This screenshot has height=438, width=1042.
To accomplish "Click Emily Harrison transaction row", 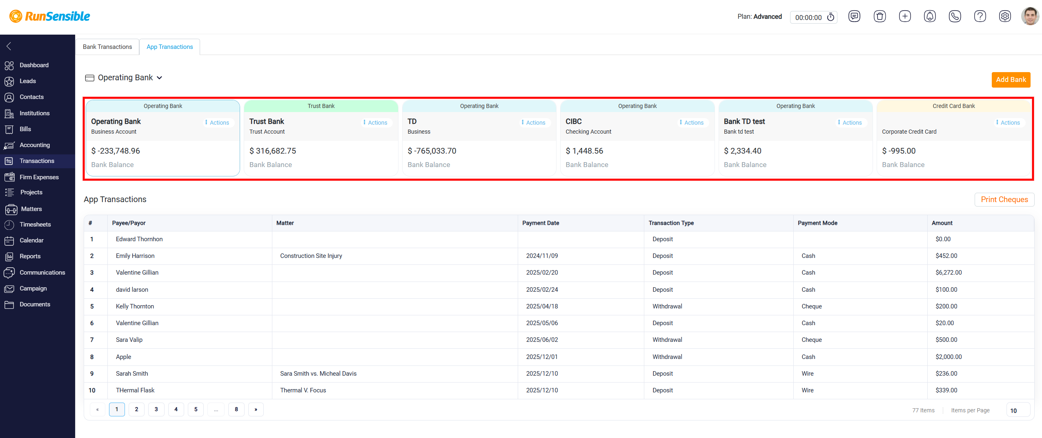I will [559, 256].
